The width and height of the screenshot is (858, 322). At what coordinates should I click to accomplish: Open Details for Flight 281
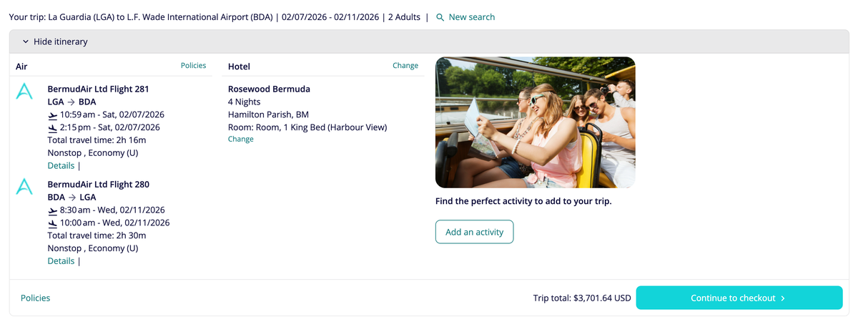click(x=61, y=166)
